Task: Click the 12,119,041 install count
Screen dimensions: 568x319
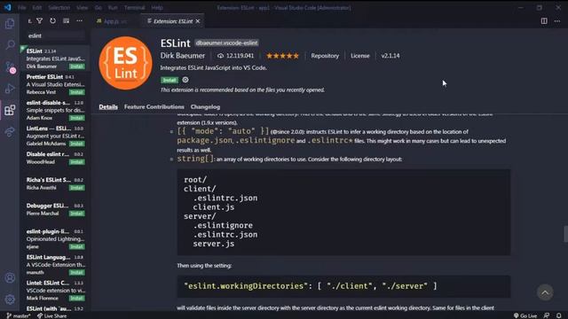Action: 236,56
